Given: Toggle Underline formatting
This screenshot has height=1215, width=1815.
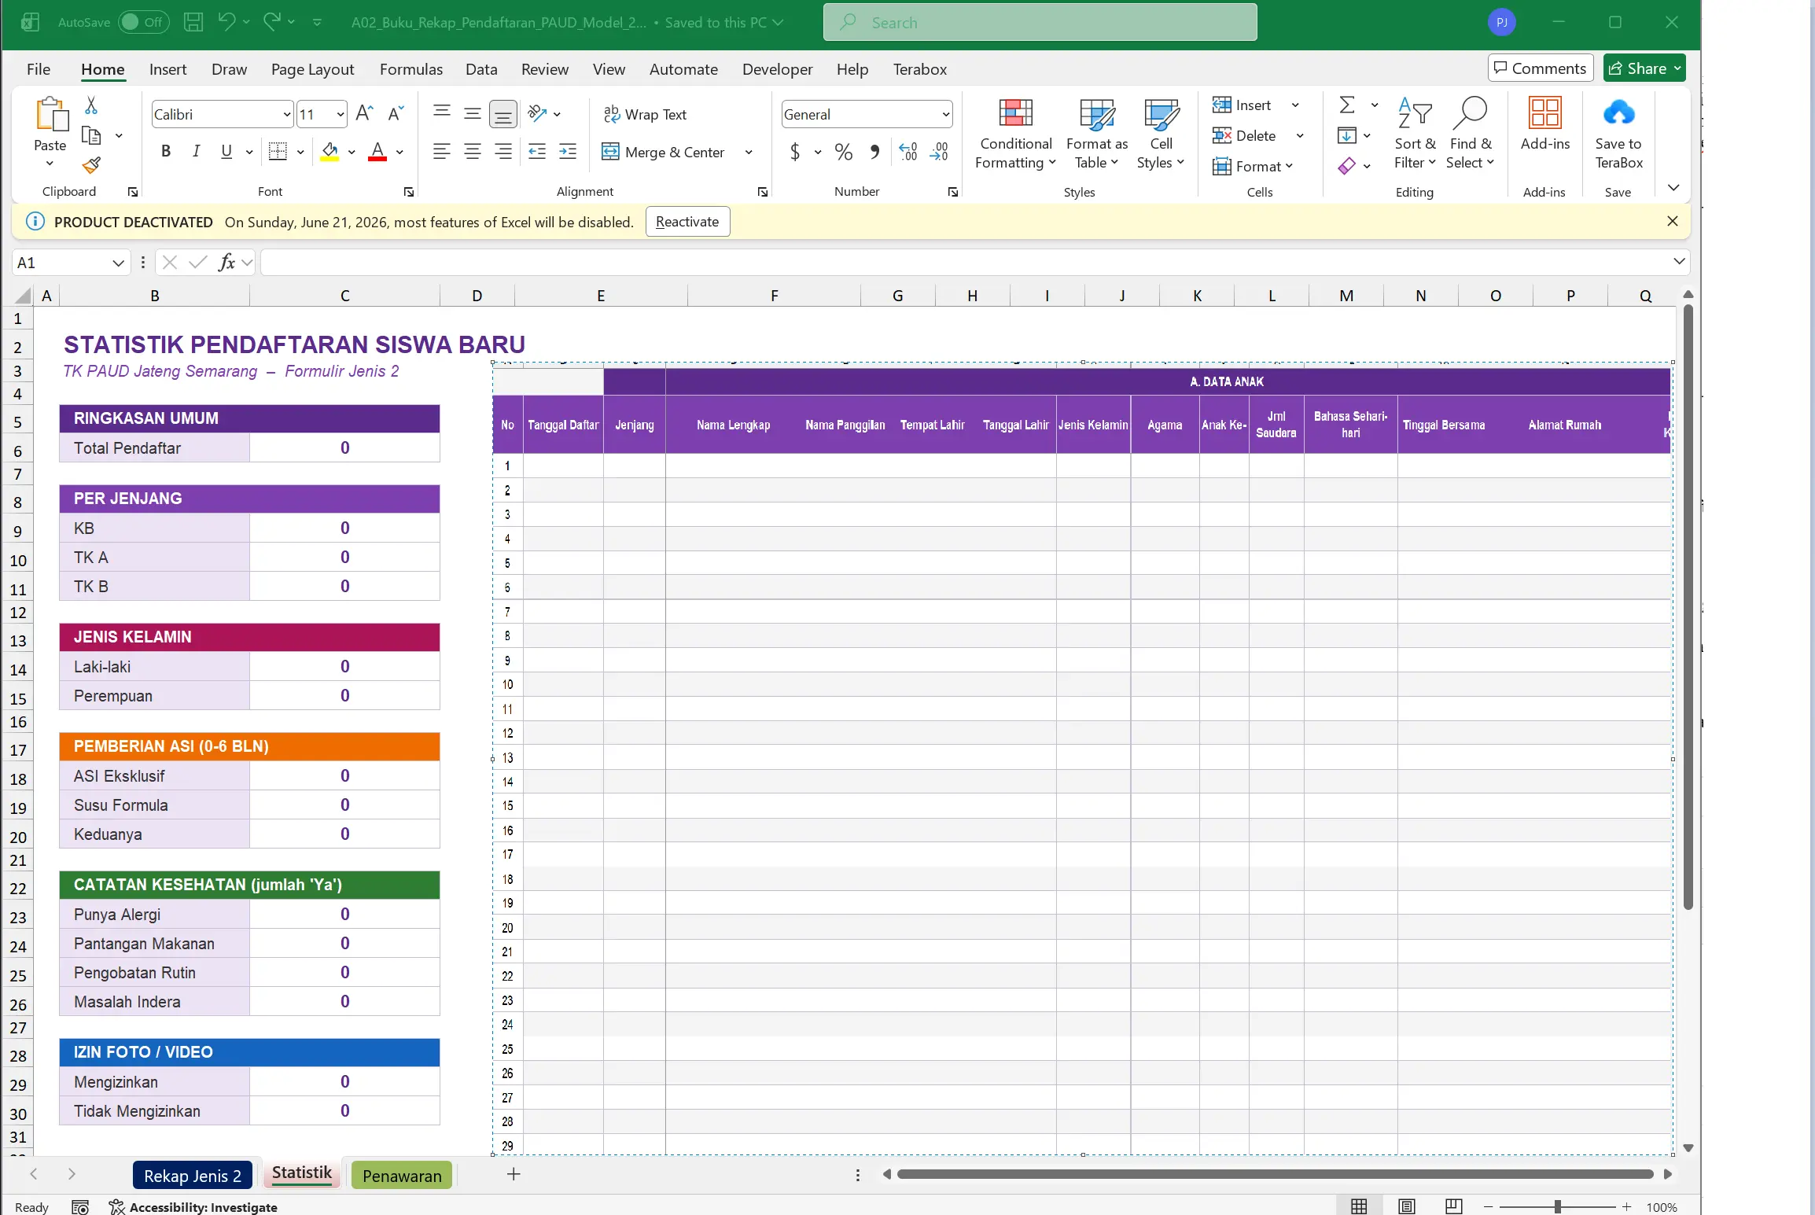Looking at the screenshot, I should 226,152.
